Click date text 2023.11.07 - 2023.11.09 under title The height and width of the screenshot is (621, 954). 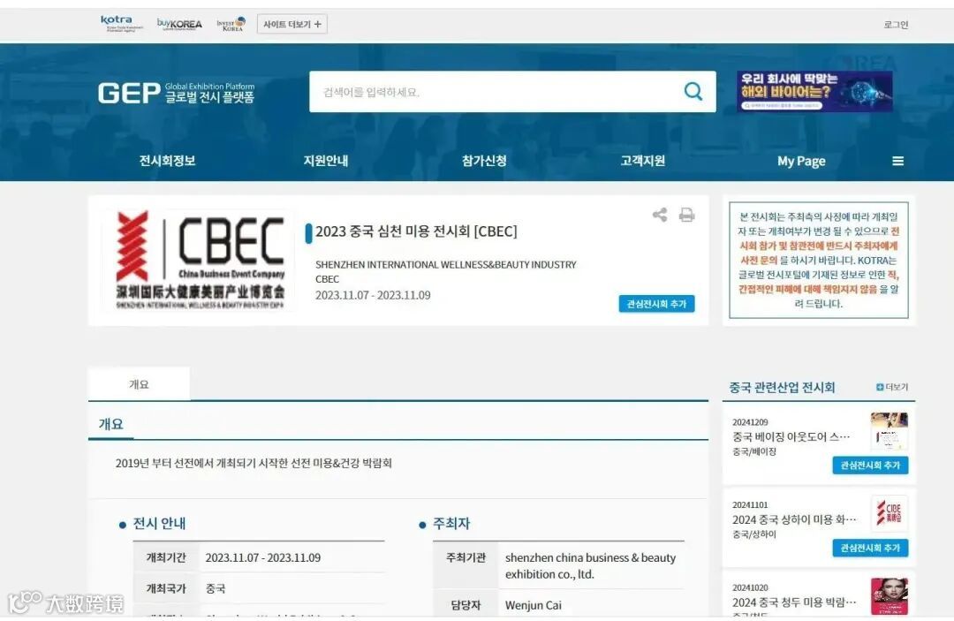373,295
